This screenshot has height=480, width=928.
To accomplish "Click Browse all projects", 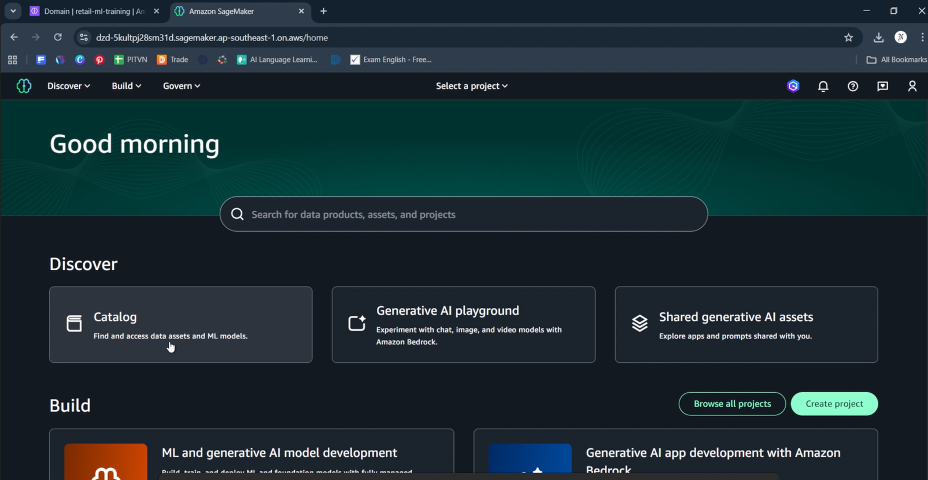I will 732,404.
